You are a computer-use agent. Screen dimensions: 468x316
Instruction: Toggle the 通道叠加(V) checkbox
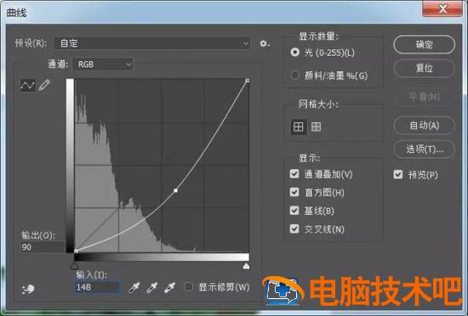coord(294,173)
